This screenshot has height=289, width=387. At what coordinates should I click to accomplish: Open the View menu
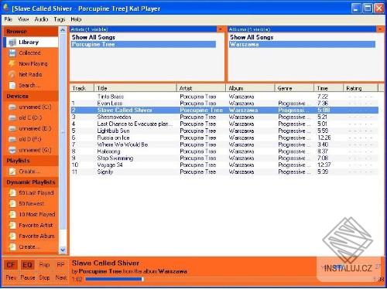tap(23, 19)
